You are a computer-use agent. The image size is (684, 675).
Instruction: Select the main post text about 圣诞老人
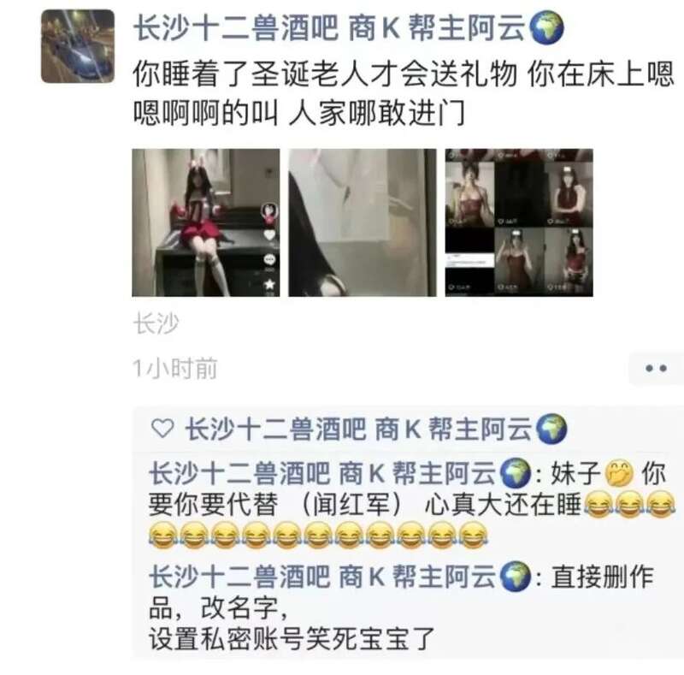(x=404, y=93)
